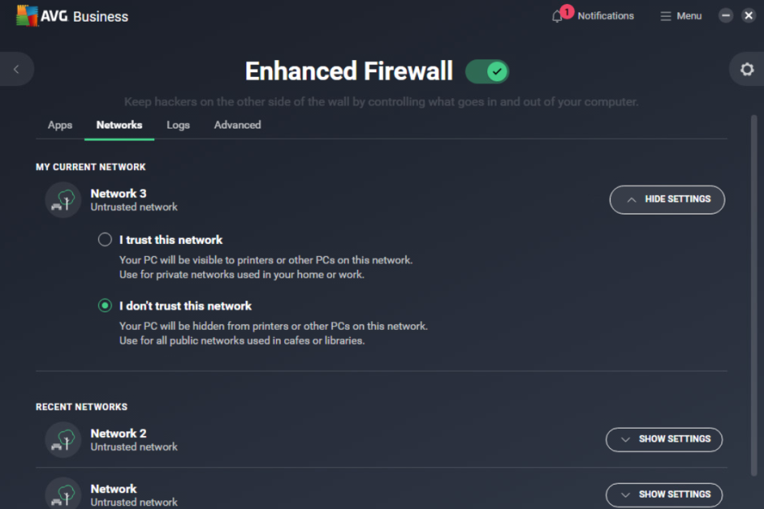Open the Enhanced Firewall settings gear

click(x=746, y=69)
